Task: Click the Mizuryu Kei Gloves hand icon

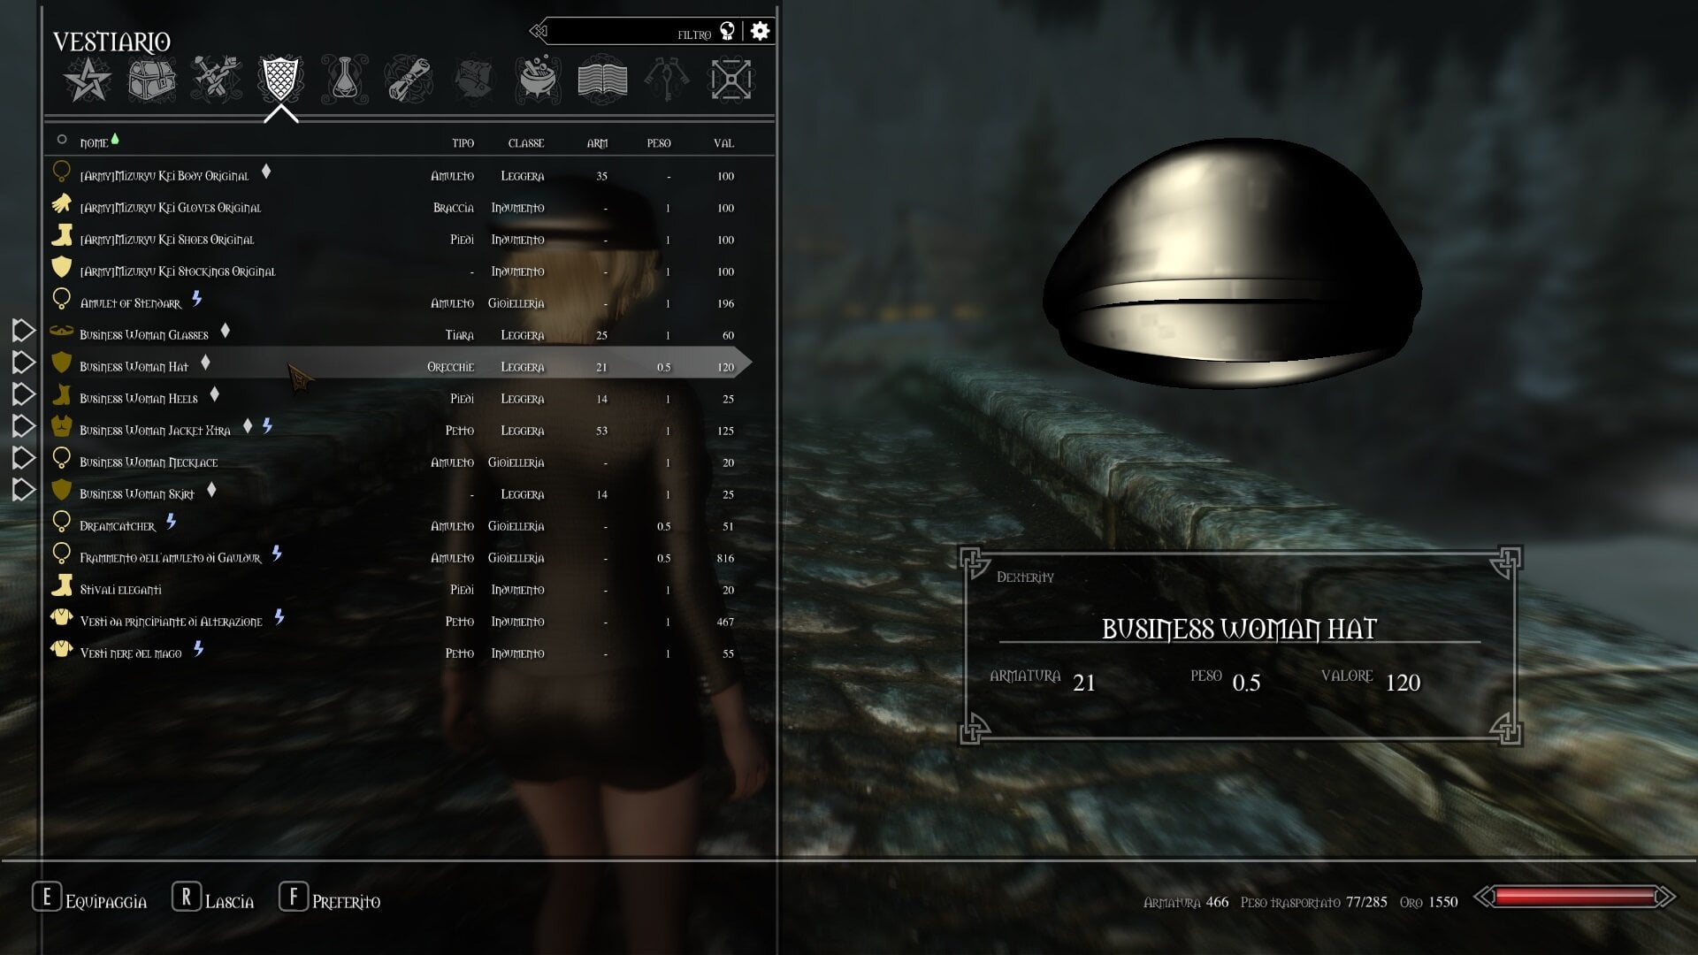Action: tap(61, 203)
